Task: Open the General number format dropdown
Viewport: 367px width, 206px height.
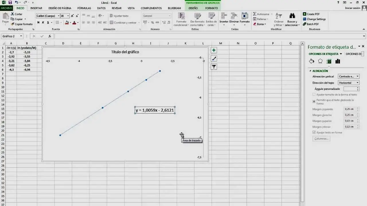Action: pyautogui.click(x=169, y=16)
